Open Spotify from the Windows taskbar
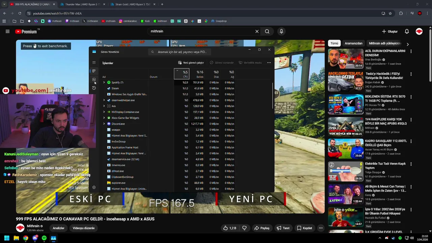The image size is (432, 243). (44, 238)
